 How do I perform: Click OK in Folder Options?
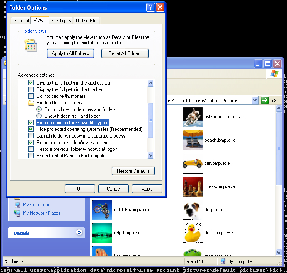[x=80, y=188]
